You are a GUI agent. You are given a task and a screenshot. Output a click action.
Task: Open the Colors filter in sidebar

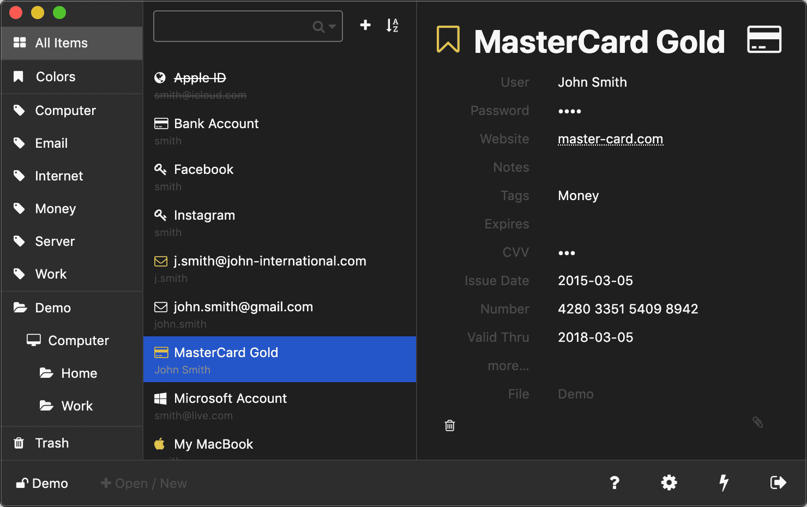72,77
